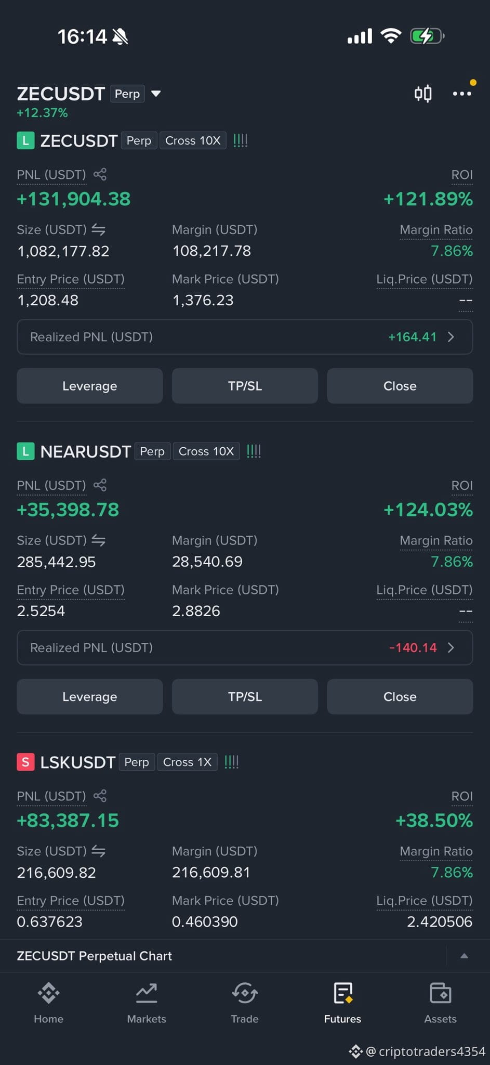Switch NEARUSDT size unit with swap icon
This screenshot has width=490, height=1065.
point(98,540)
